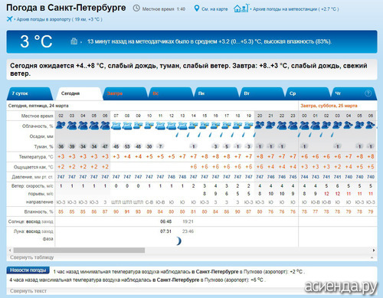Click the clock icon beside local time
This screenshot has width=383, height=298.
[136, 8]
